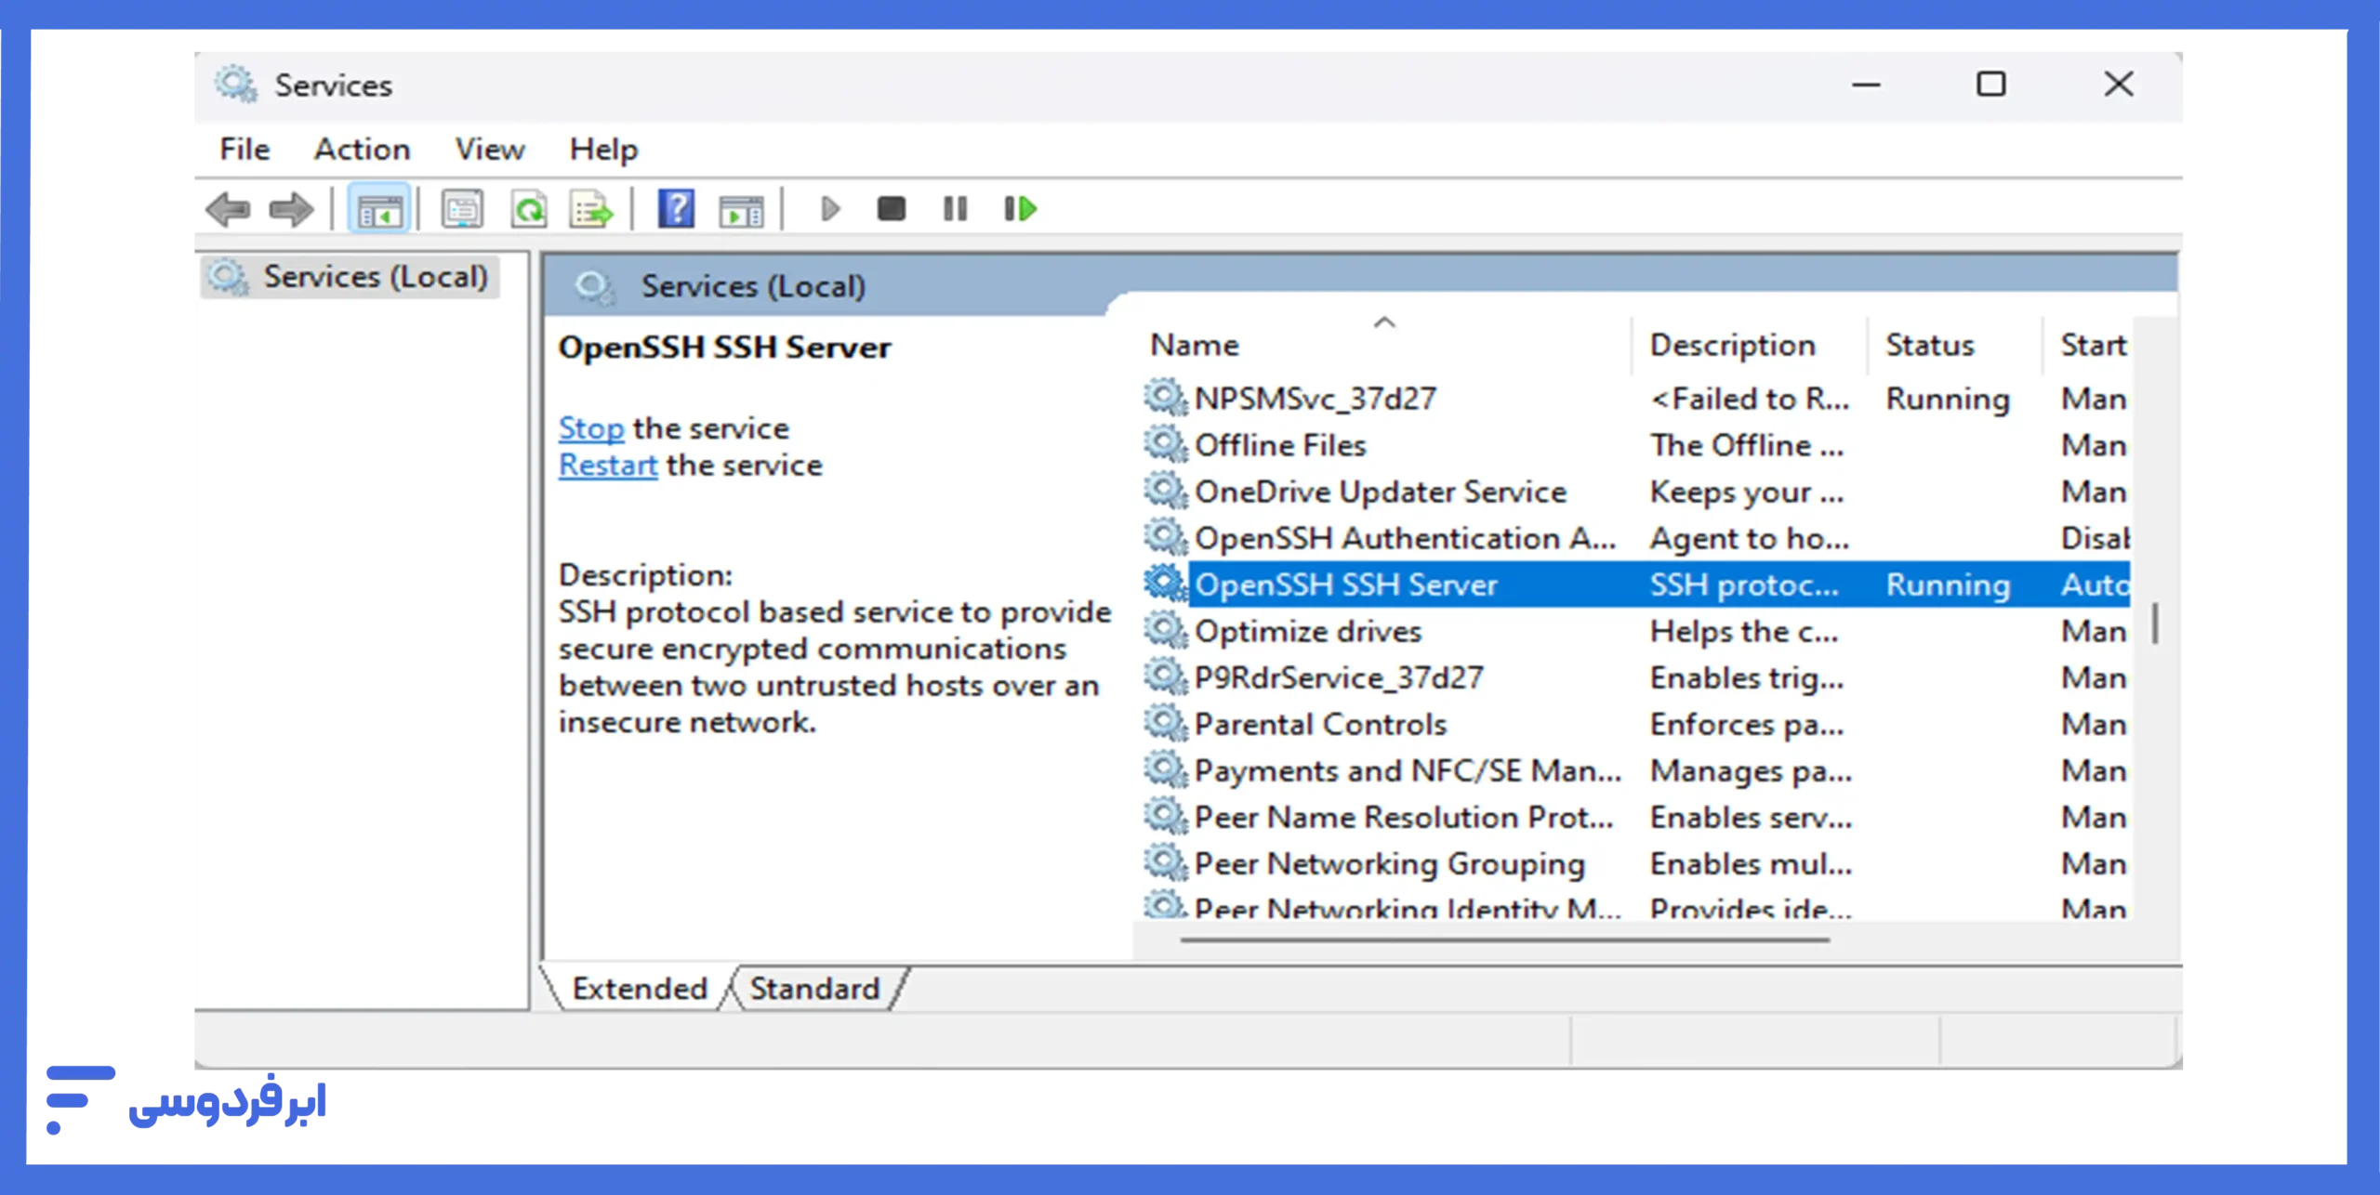Restart the service using the restart toolbar icon
Screen dimensions: 2380x1195
tap(1018, 208)
